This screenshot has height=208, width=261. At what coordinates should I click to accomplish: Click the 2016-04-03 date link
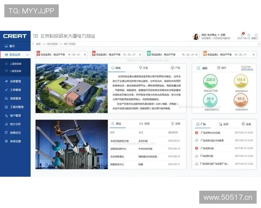click(x=247, y=70)
